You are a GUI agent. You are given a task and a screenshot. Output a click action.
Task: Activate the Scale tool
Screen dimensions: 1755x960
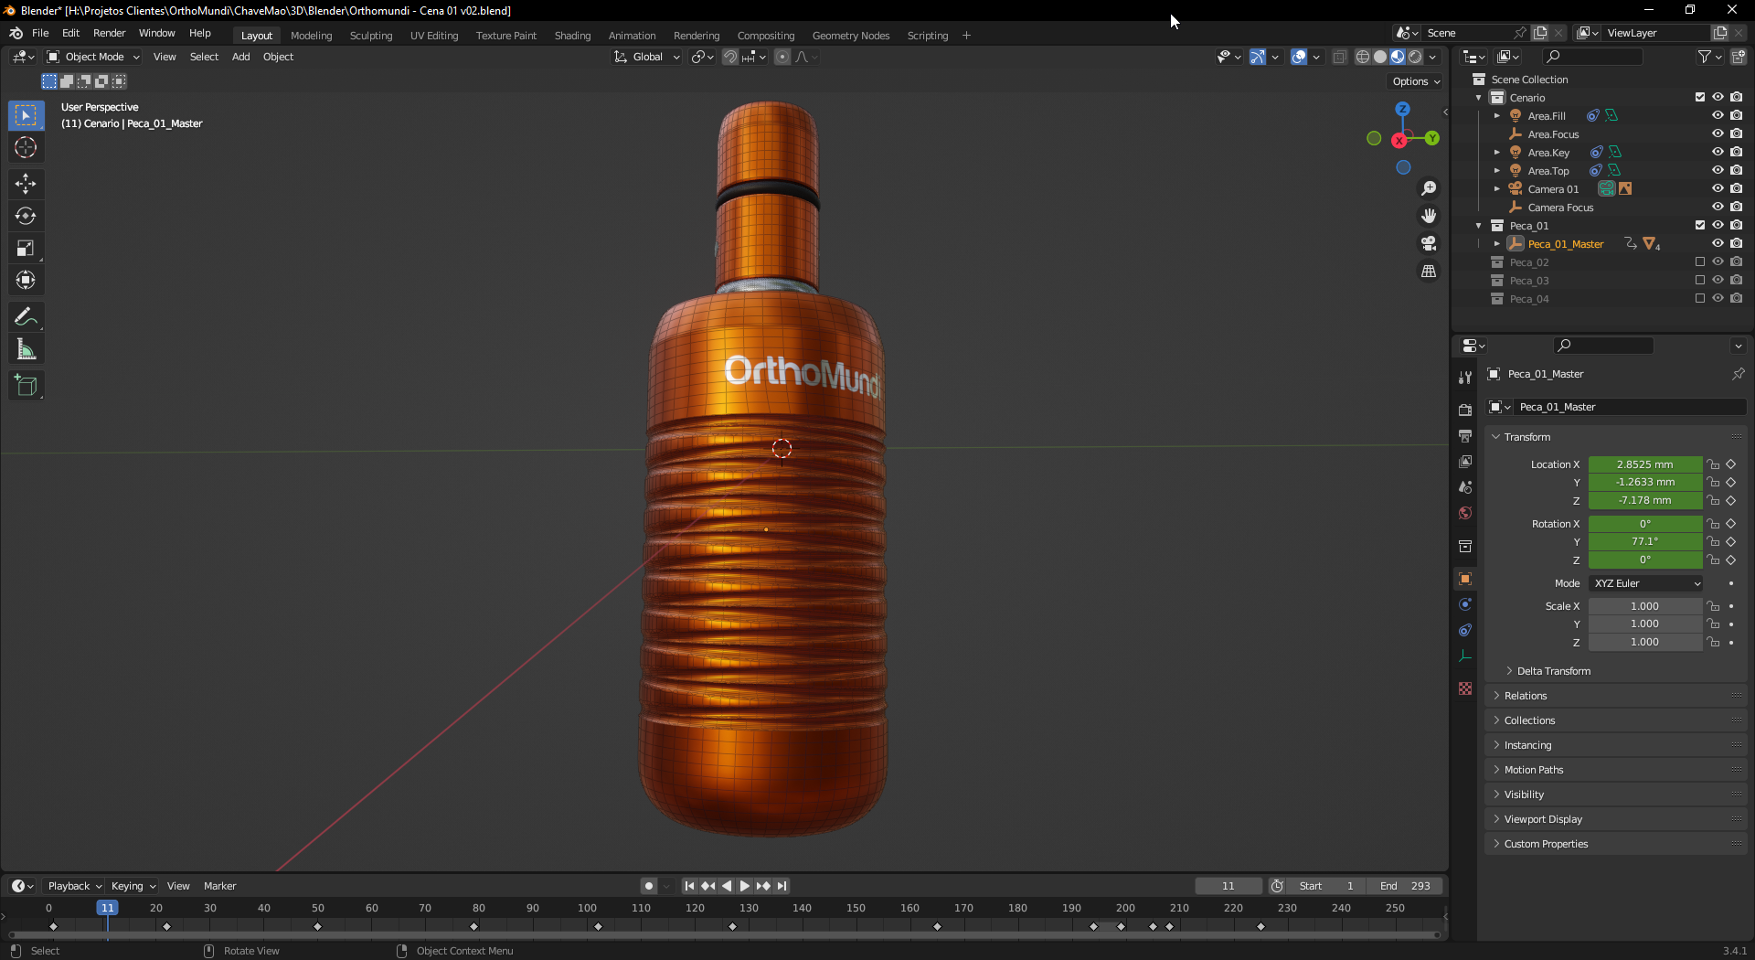click(x=26, y=248)
